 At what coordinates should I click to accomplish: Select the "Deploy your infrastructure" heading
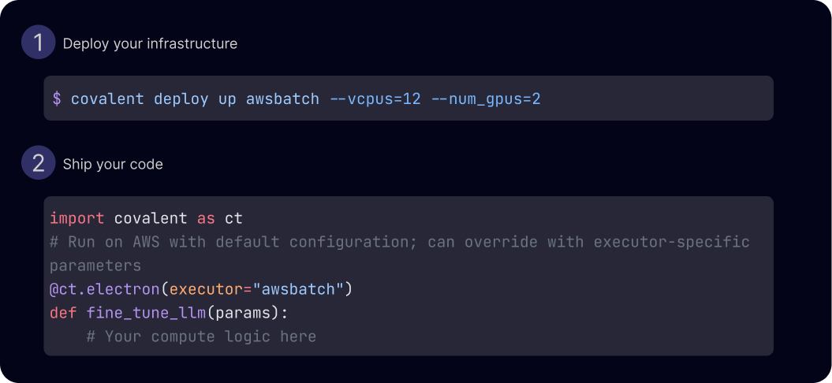[x=150, y=43]
